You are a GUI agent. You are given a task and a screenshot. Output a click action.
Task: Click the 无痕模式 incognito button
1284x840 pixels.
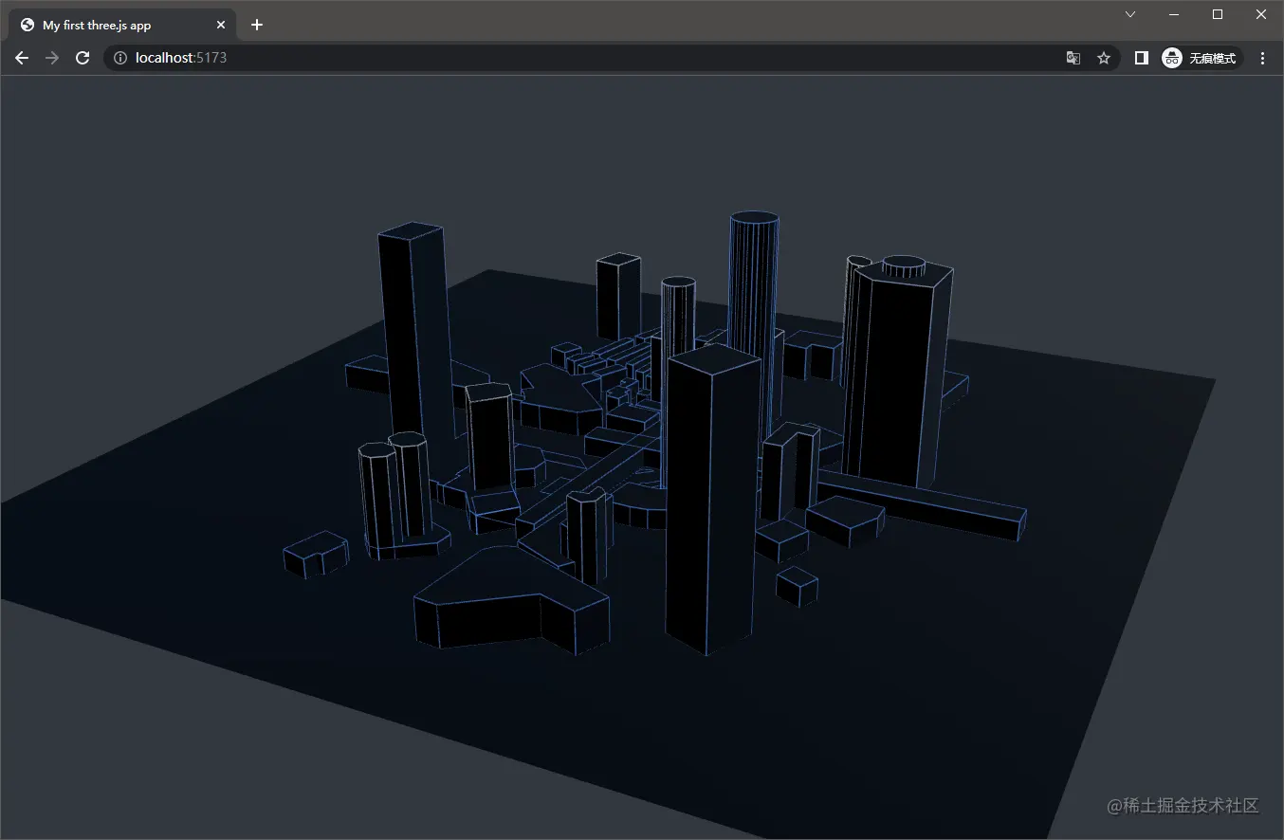click(x=1201, y=58)
